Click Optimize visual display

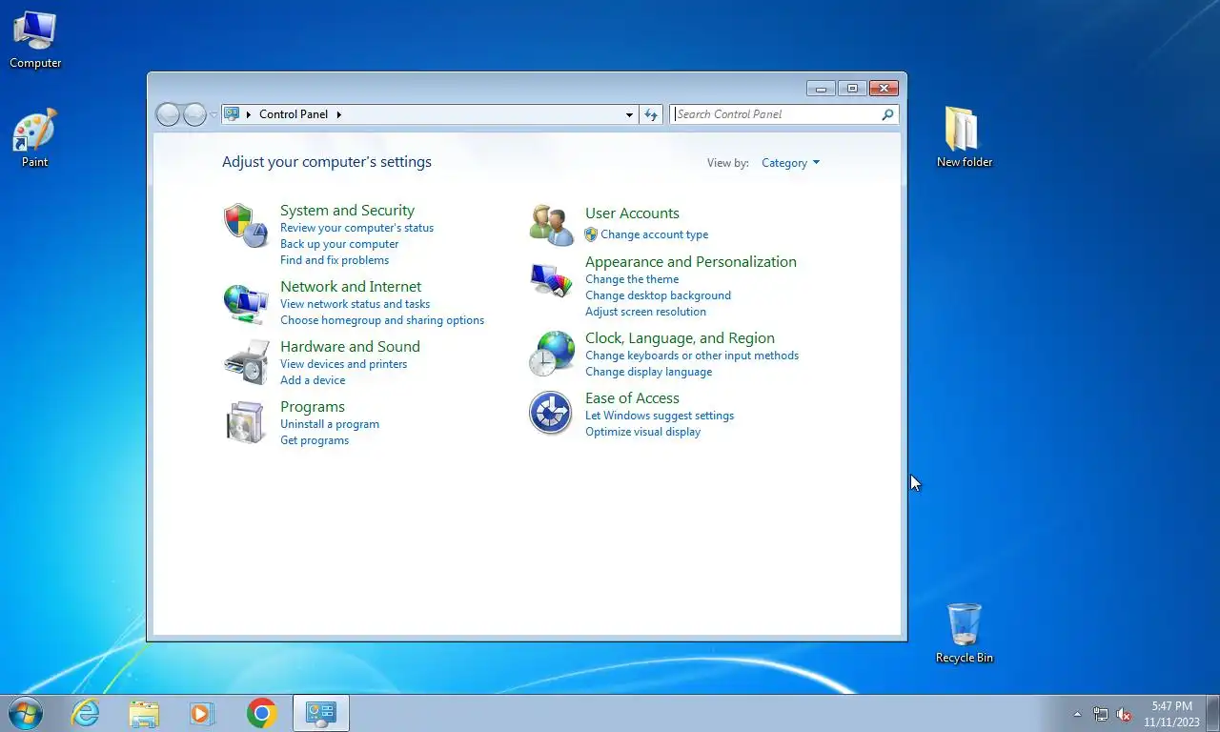(x=642, y=432)
